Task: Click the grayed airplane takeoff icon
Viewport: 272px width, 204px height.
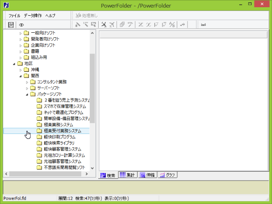Action: pyautogui.click(x=112, y=25)
